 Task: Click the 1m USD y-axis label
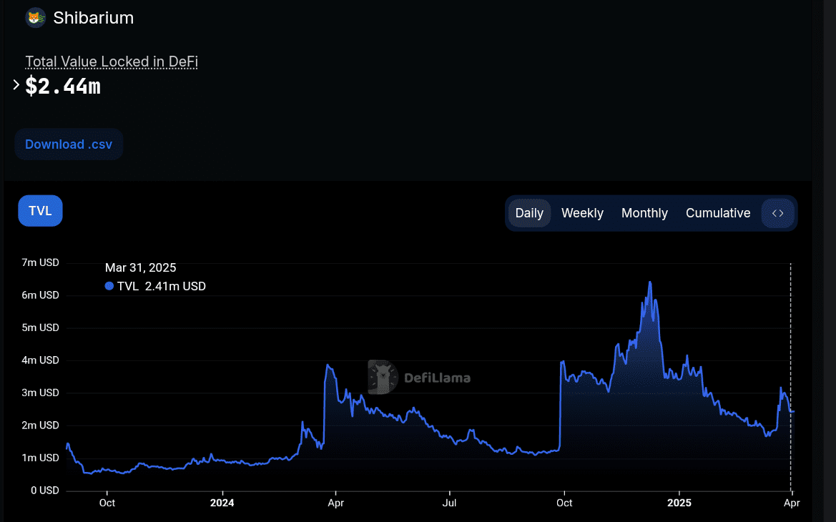41,458
